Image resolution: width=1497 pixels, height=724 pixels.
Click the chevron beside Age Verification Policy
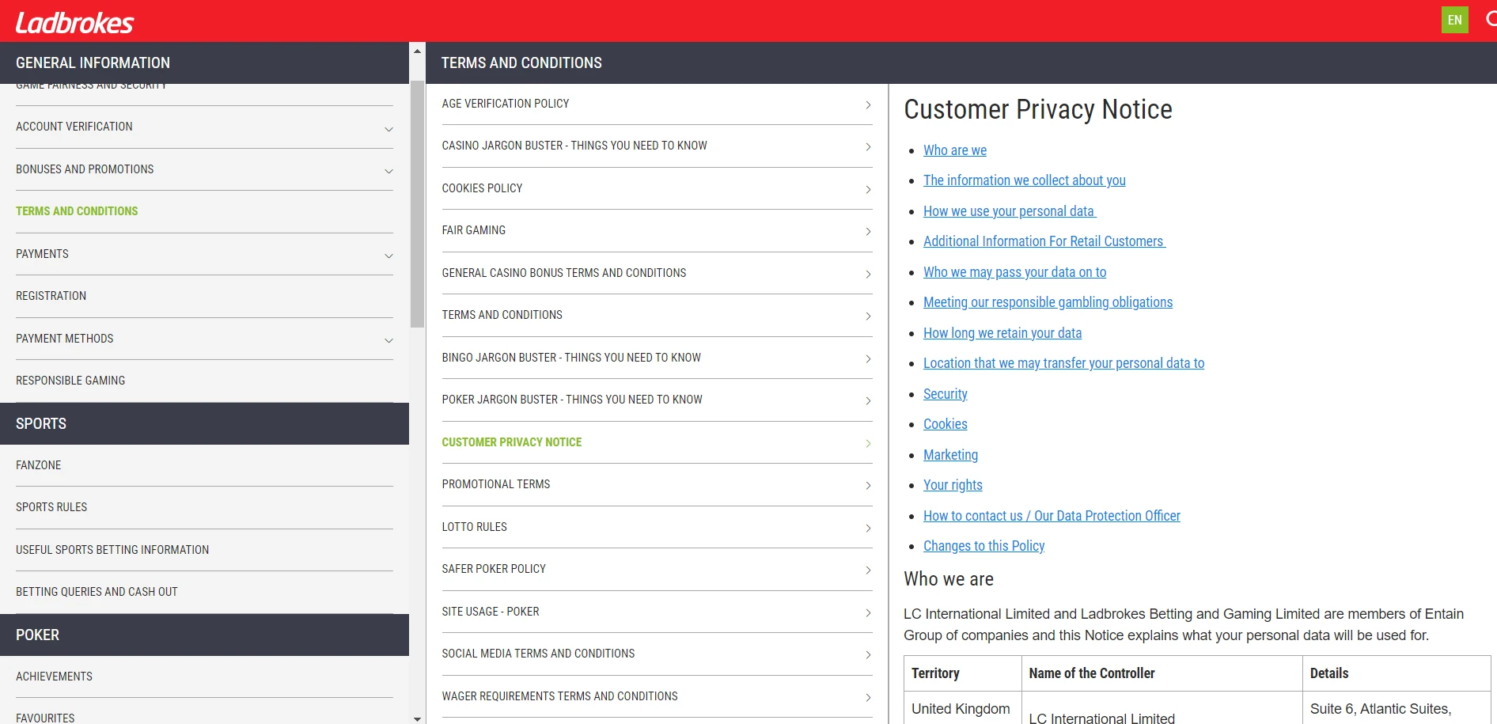point(868,105)
